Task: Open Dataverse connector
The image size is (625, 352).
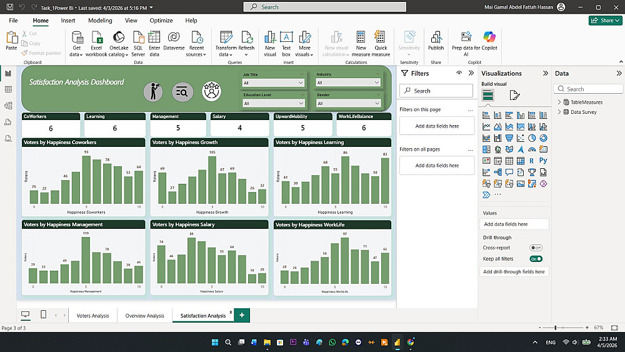Action: (174, 41)
